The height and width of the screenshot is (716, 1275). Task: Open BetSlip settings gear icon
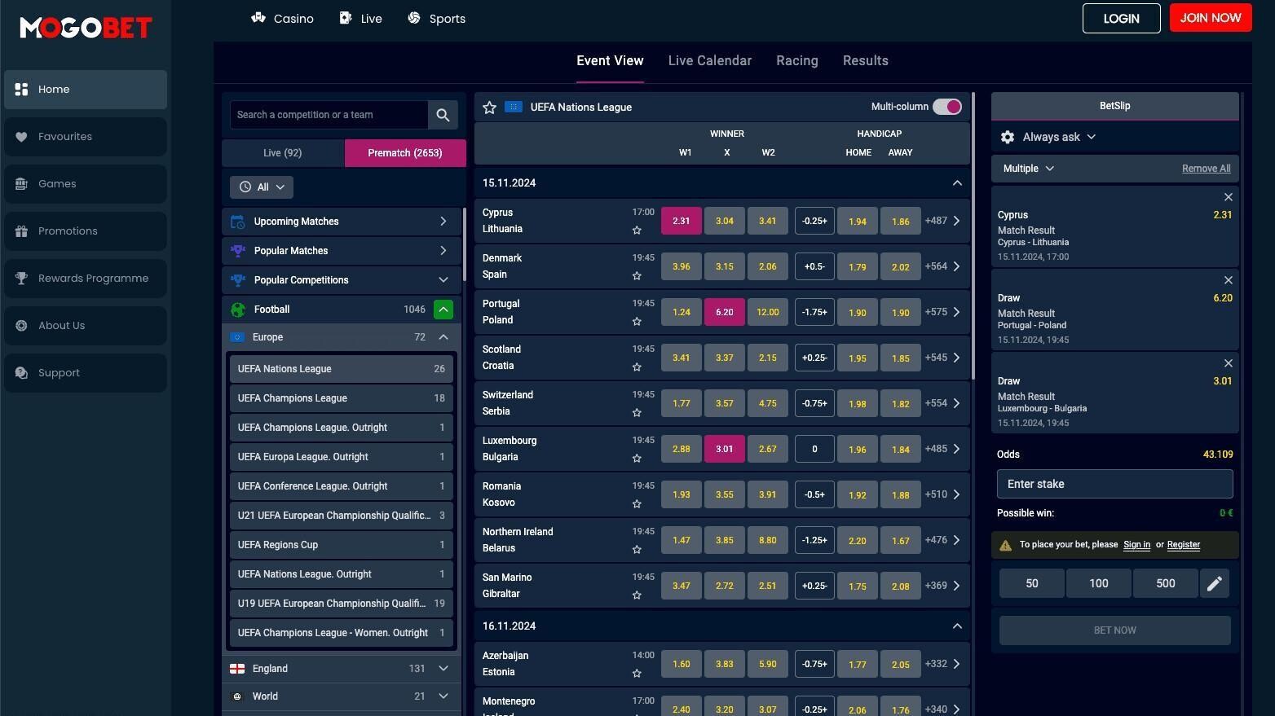(1008, 138)
